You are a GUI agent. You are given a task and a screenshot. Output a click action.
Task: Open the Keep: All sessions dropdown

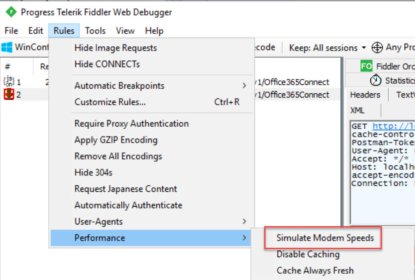coord(327,48)
